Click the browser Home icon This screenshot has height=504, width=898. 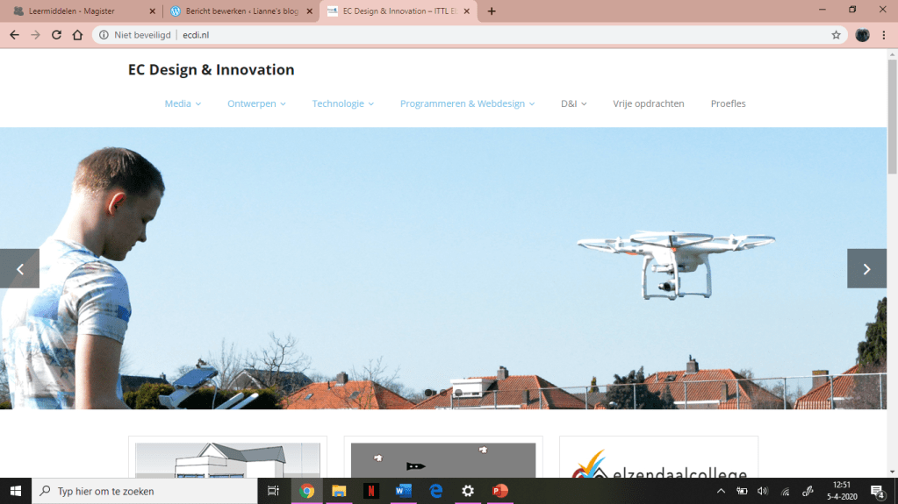(x=77, y=35)
